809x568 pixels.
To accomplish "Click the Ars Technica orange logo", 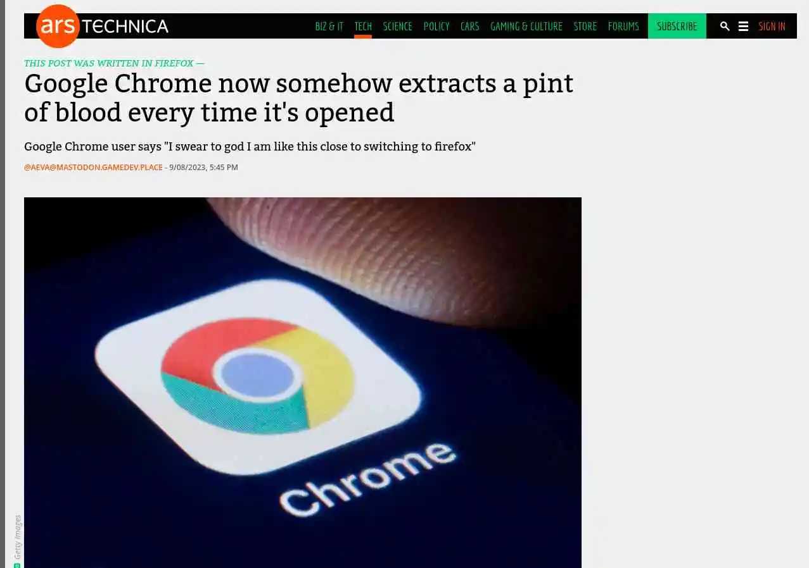I will pos(58,26).
